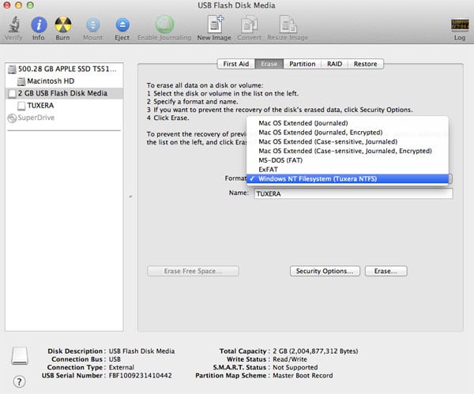Switch to the Erase tab

pyautogui.click(x=269, y=64)
